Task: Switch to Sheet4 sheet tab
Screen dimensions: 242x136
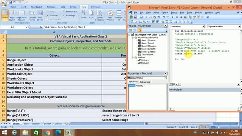Action: (47, 124)
